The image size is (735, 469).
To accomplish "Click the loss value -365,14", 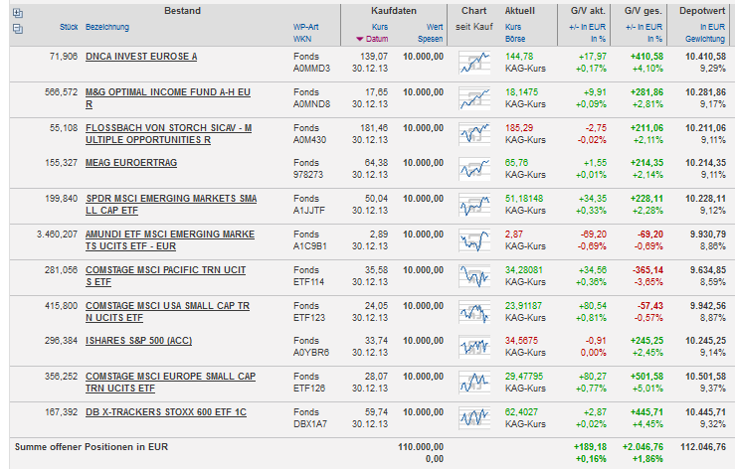I will tap(647, 270).
